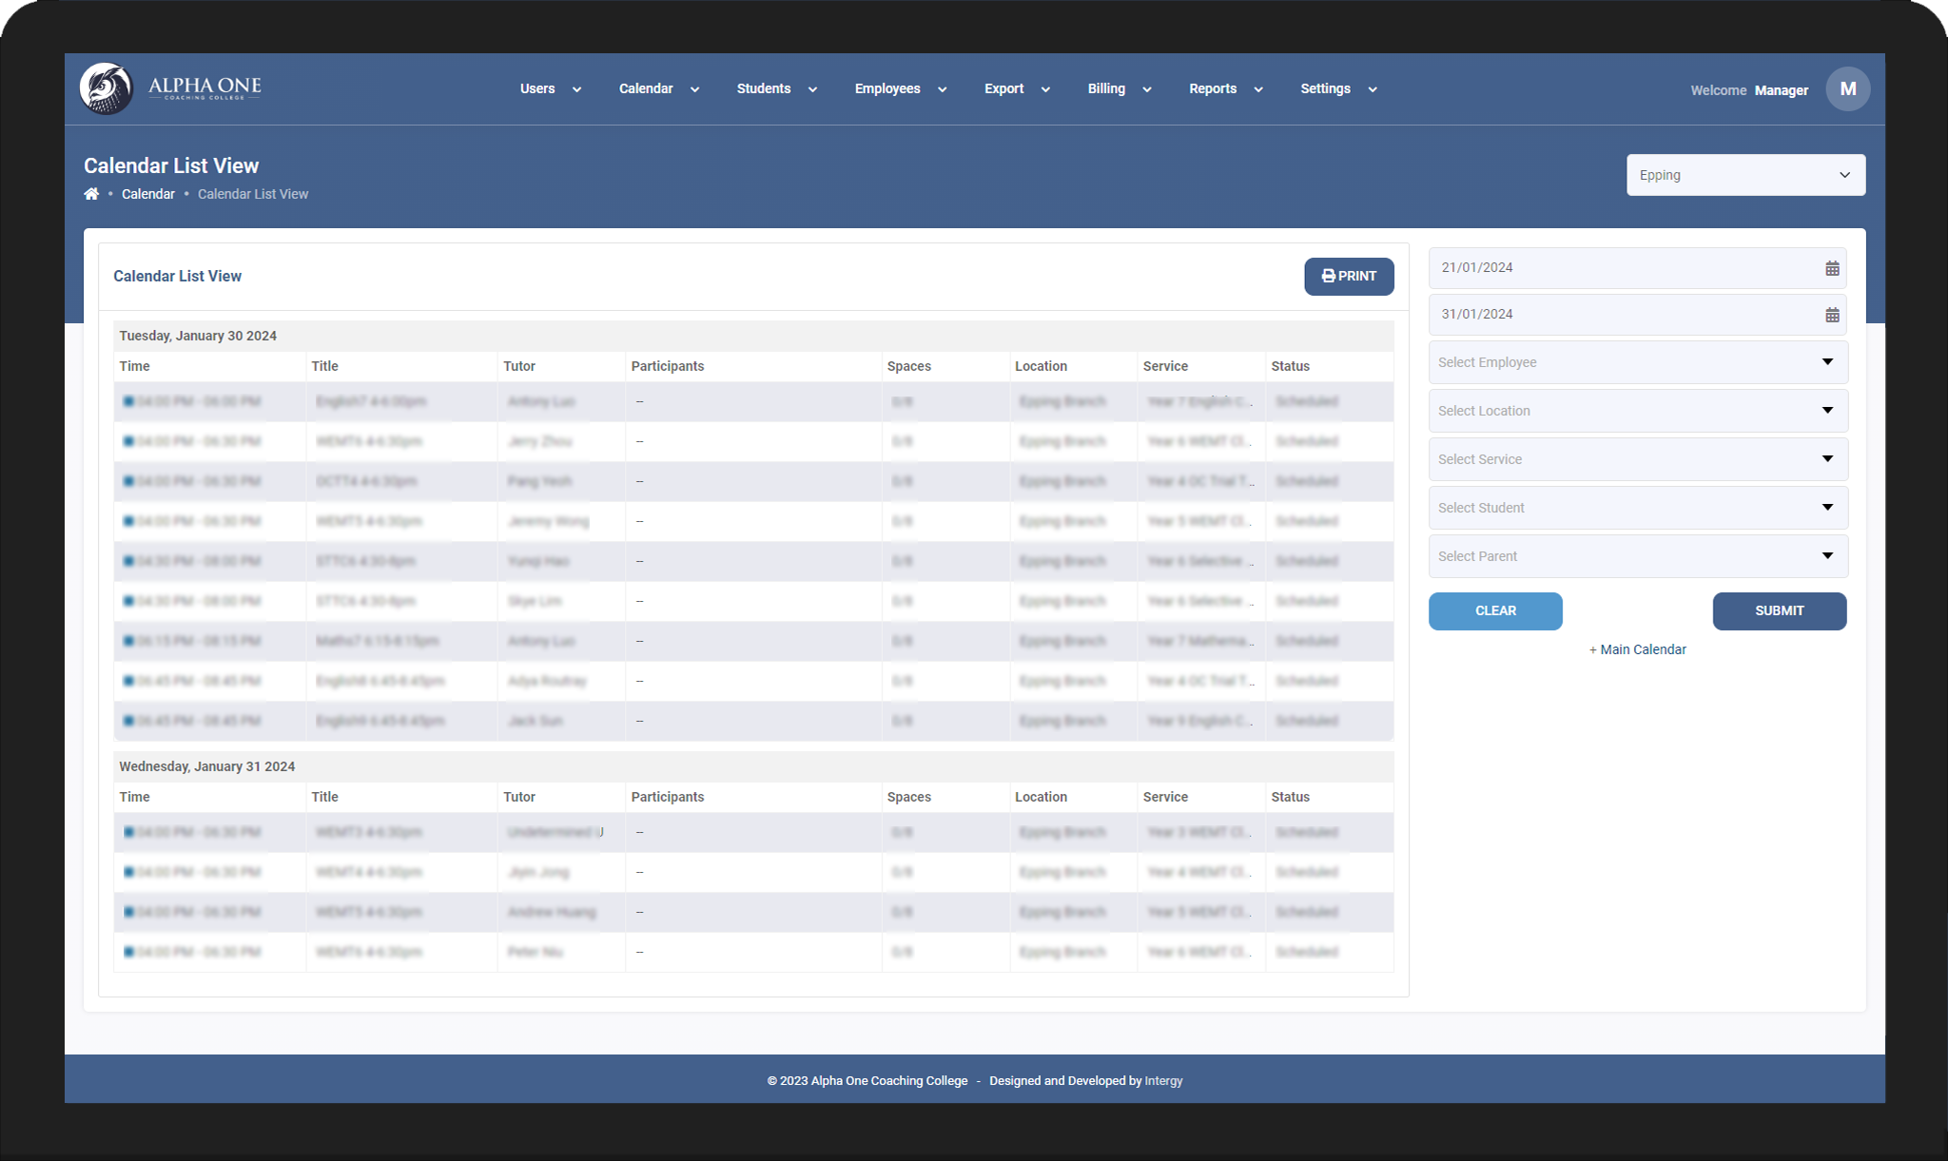
Task: Open the Billing menu
Action: 1120,88
